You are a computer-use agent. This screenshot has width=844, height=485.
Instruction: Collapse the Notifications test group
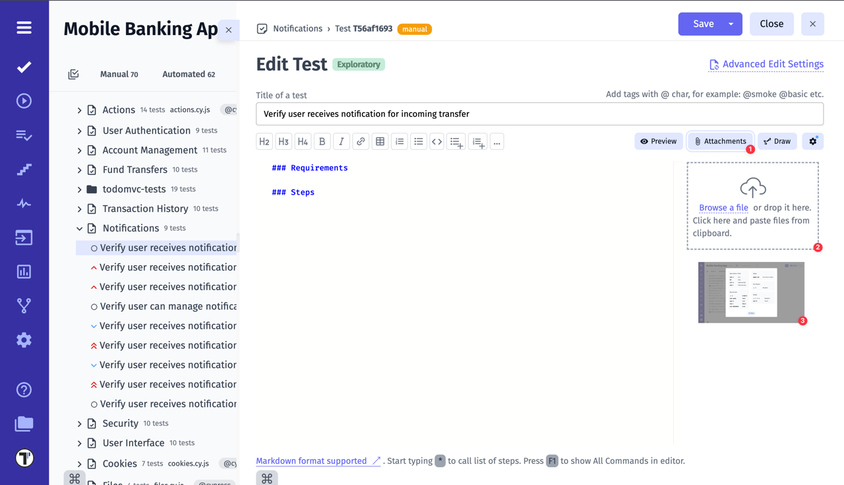point(79,228)
